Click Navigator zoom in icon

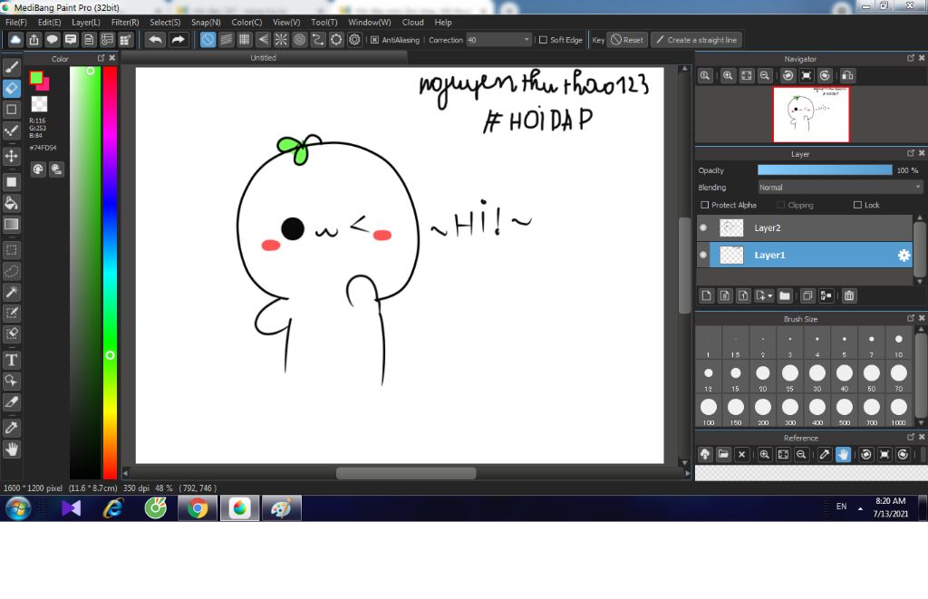coord(728,76)
